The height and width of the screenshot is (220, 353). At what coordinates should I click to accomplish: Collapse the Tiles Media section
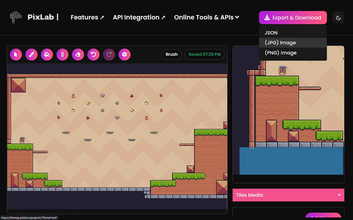[288, 195]
